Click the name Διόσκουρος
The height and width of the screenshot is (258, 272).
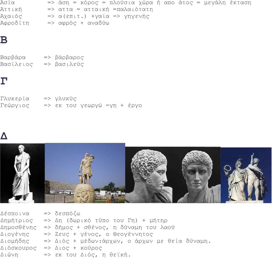pyautogui.click(x=18, y=248)
